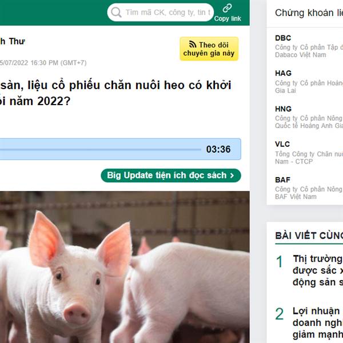Image resolution: width=343 pixels, height=343 pixels.
Task: Click the 03:36 audio duration label
Action: tap(218, 149)
